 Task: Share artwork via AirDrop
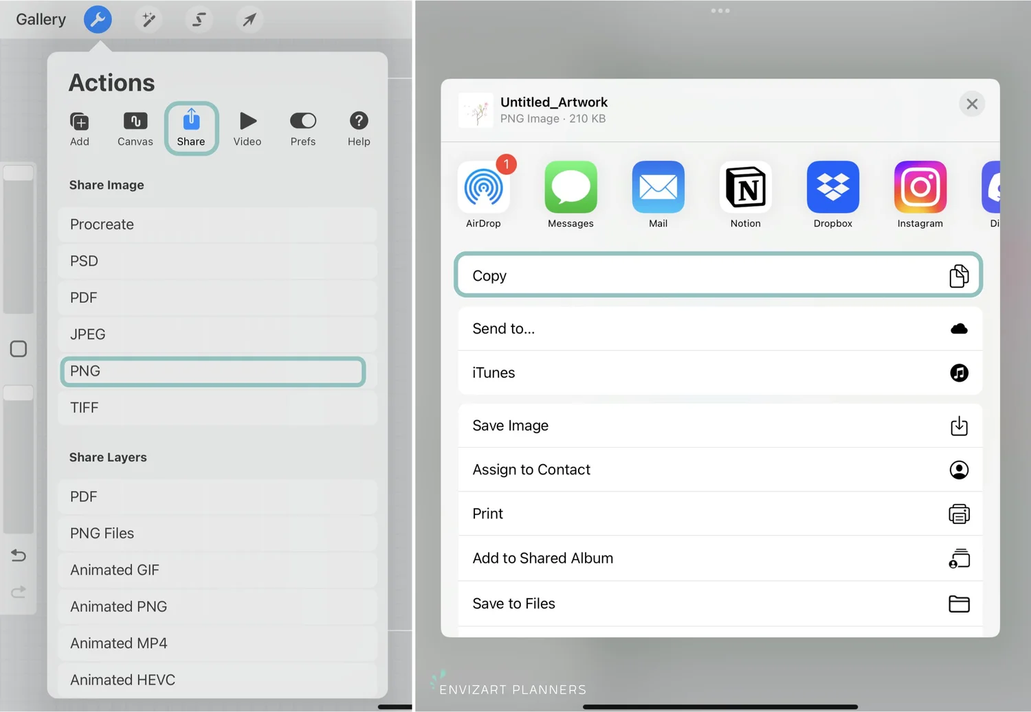[x=484, y=187]
